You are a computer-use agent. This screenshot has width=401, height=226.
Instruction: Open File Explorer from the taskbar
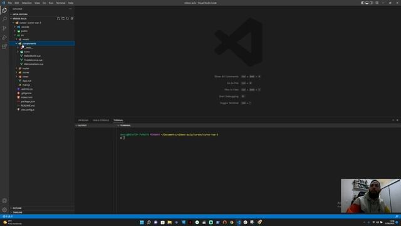point(169,222)
